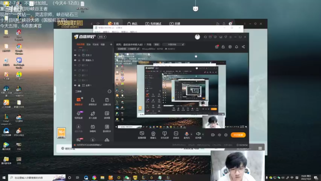Click the lock icon in stream header
This screenshot has height=181, width=321.
click(x=223, y=47)
